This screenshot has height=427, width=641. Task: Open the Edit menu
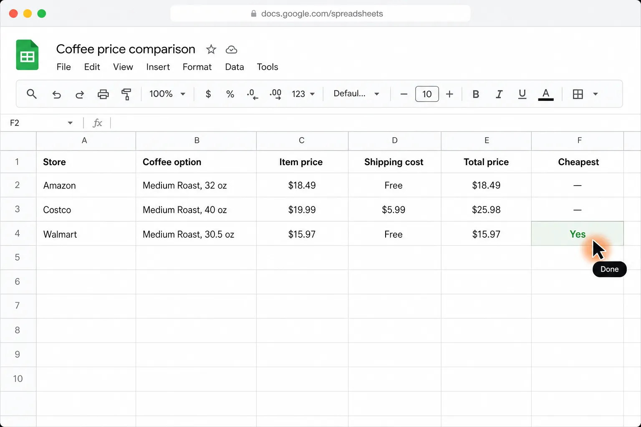coord(92,67)
